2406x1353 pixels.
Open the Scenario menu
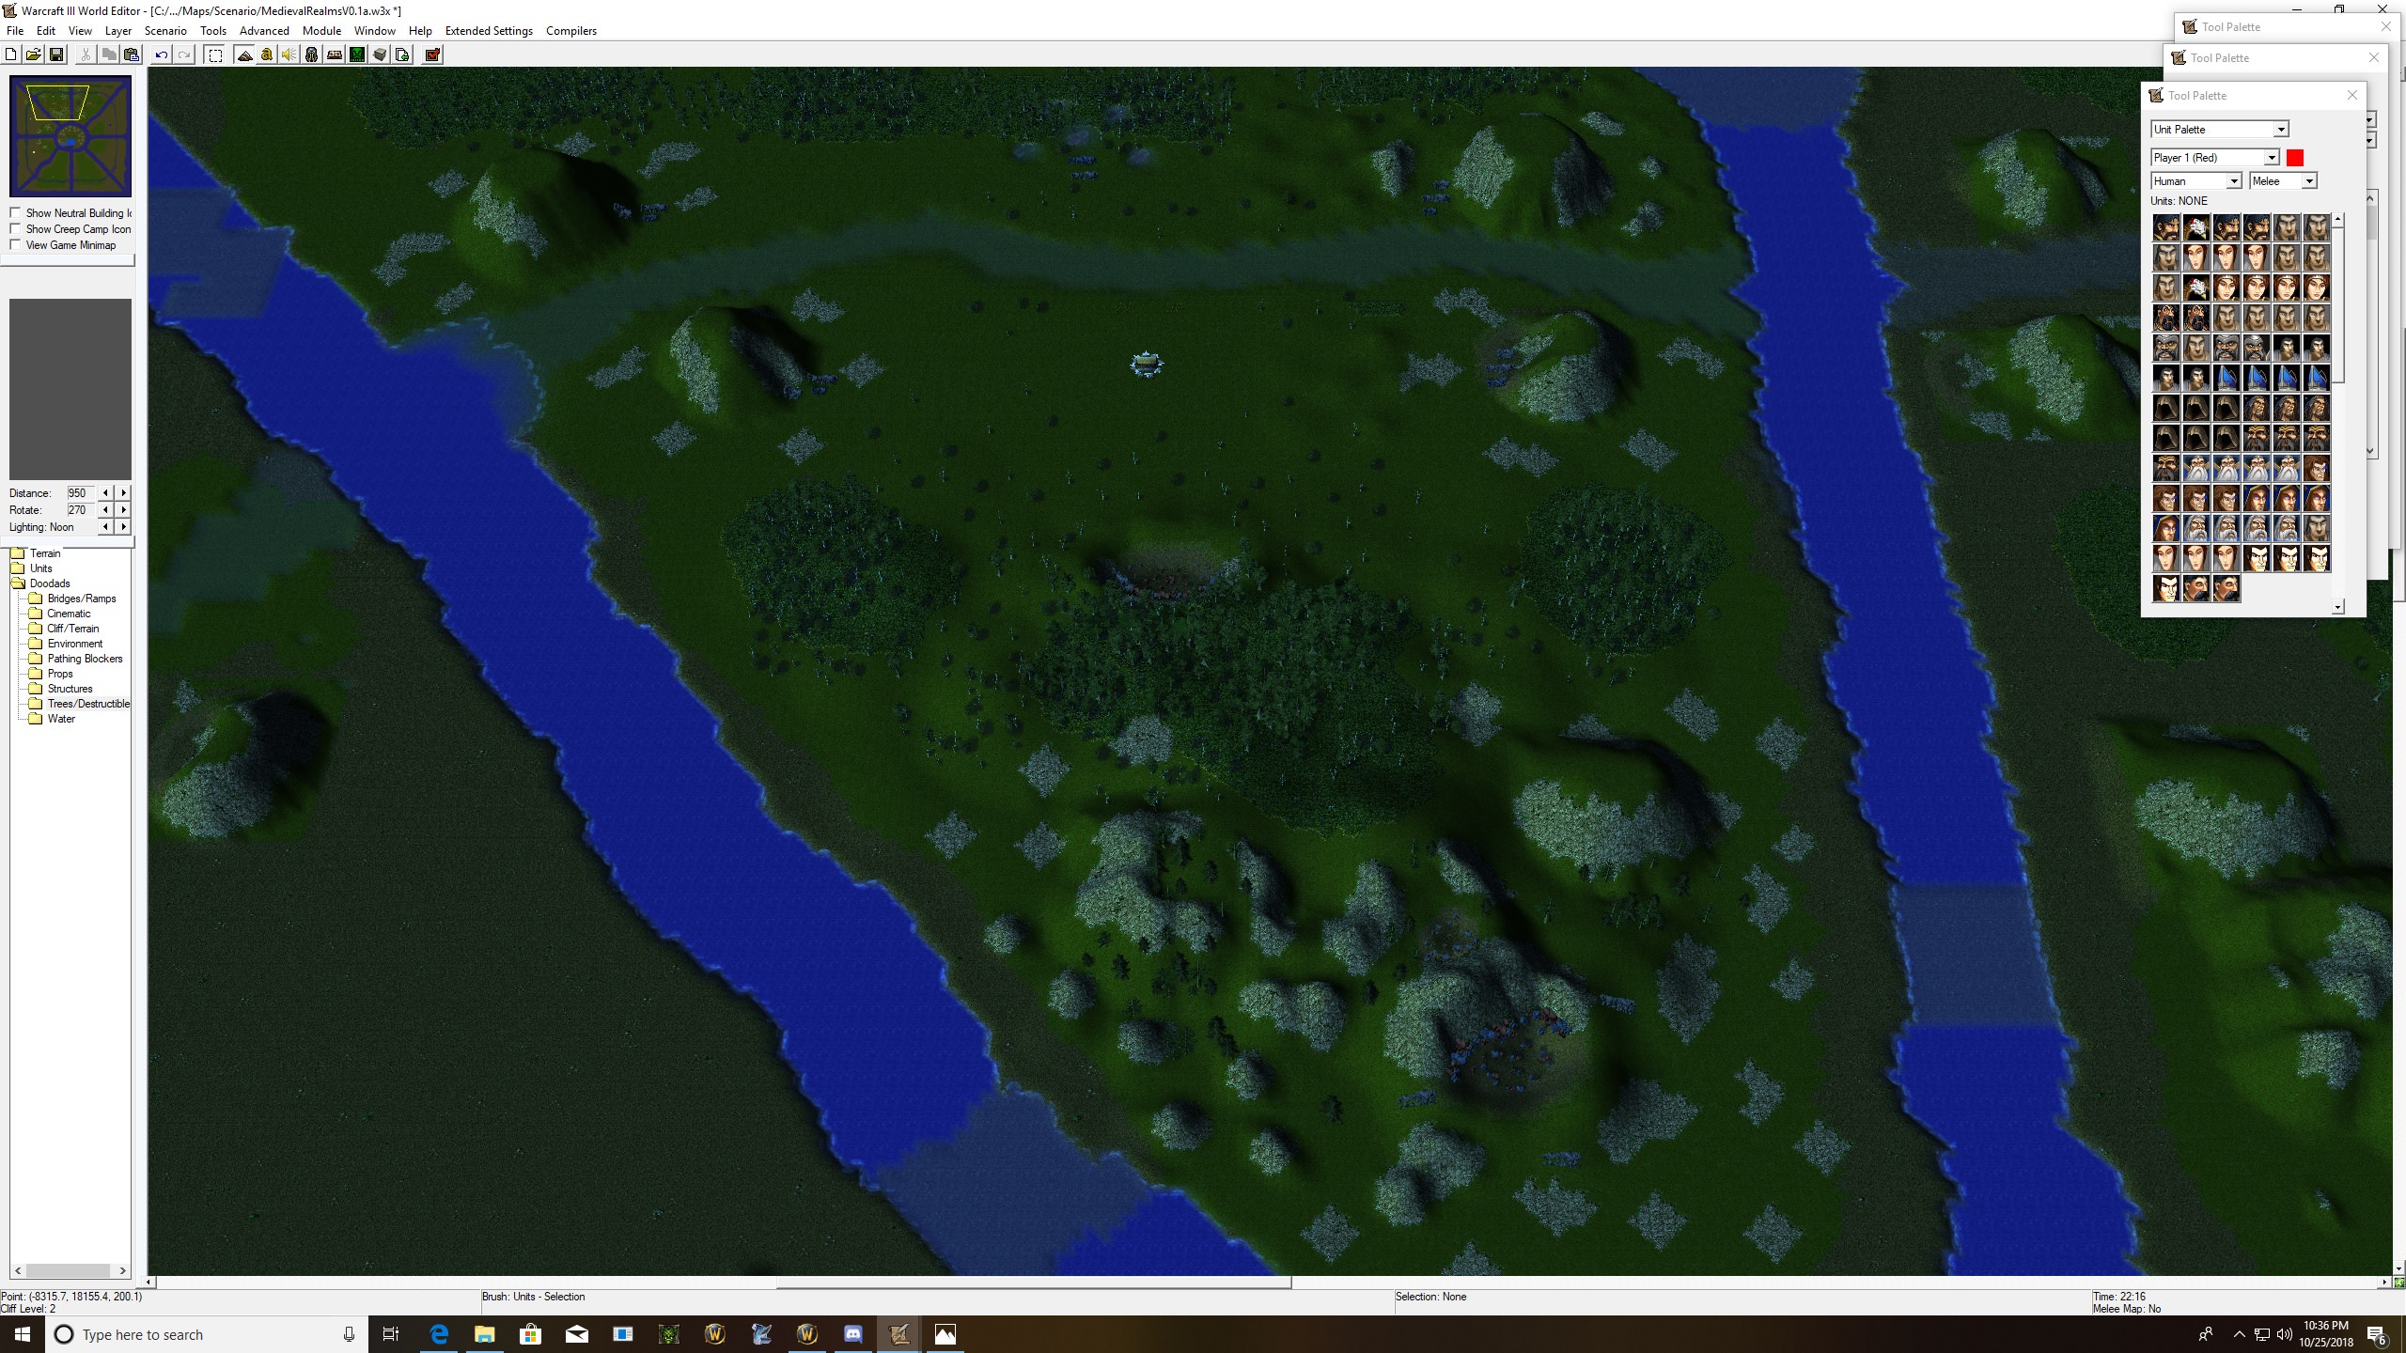(165, 31)
